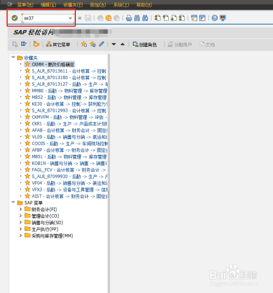Click the Generate Shortcut icon

(x=203, y=18)
